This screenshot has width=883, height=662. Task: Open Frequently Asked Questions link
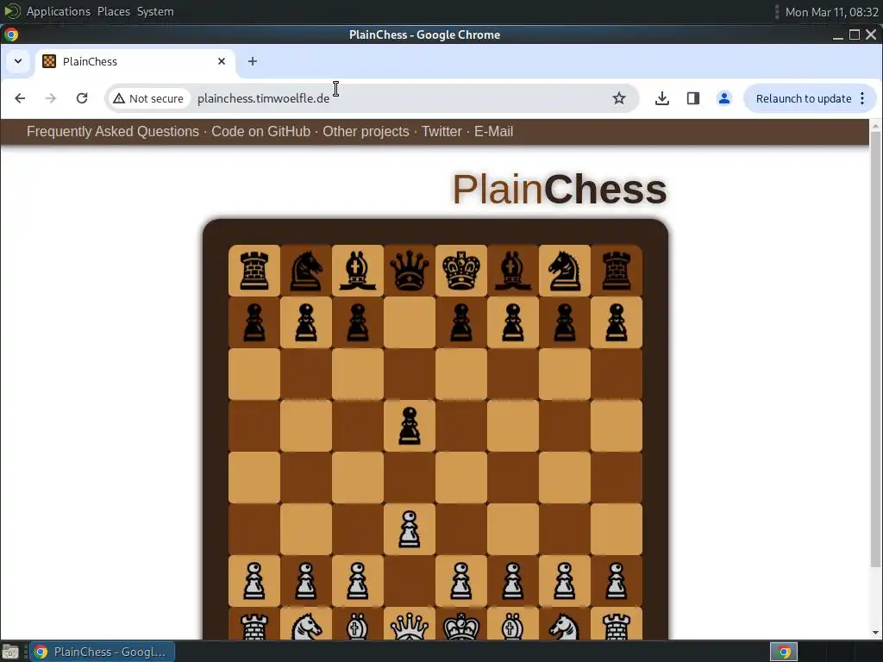click(x=113, y=132)
